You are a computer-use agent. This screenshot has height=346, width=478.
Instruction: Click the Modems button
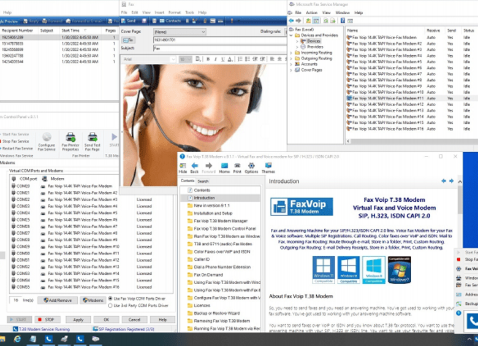click(93, 300)
